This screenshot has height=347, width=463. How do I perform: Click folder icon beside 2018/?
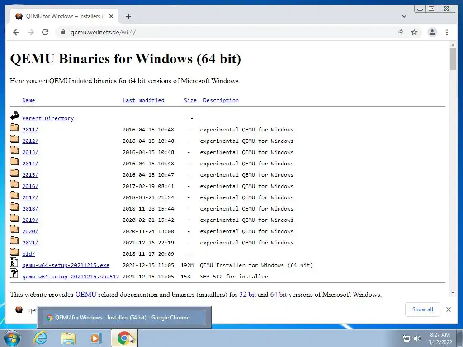click(14, 206)
